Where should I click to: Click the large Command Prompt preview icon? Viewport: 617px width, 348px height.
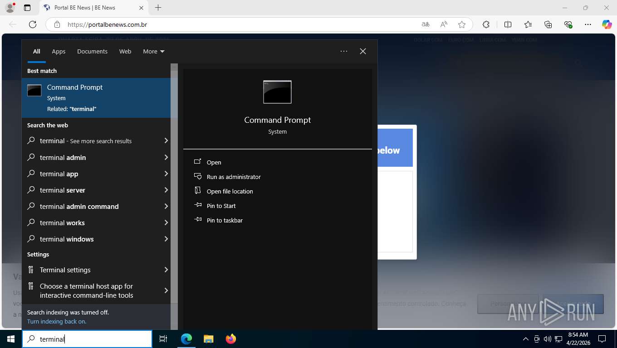277,92
